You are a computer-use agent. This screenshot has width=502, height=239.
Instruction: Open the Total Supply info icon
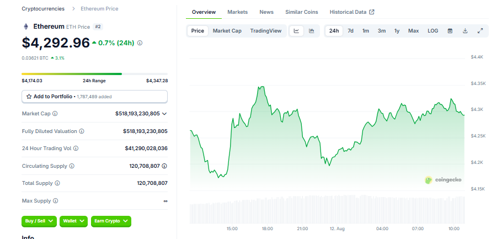pos(57,183)
